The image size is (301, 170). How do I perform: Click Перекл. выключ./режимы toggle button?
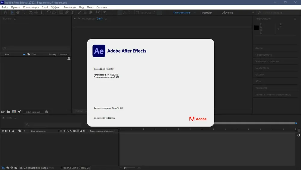(x=75, y=168)
